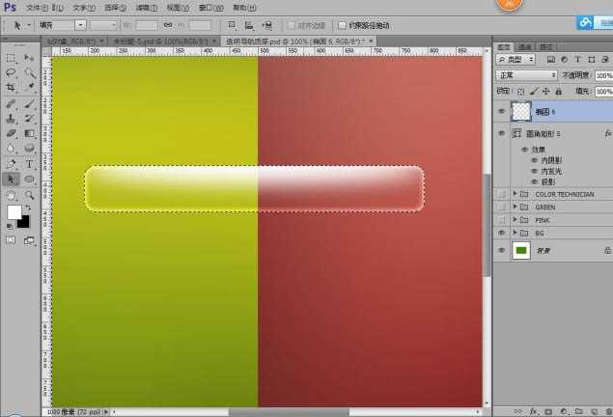Select the Eyedropper tool
The height and width of the screenshot is (417, 613).
[30, 87]
